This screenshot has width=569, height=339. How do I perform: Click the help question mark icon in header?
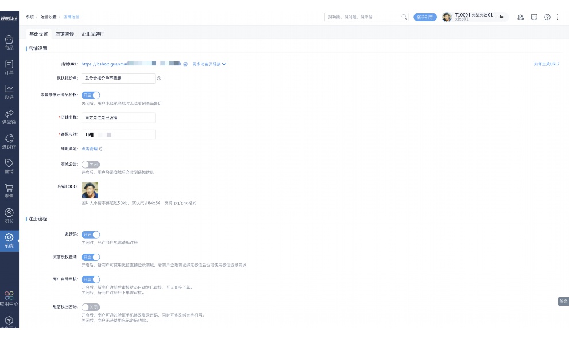(x=547, y=17)
